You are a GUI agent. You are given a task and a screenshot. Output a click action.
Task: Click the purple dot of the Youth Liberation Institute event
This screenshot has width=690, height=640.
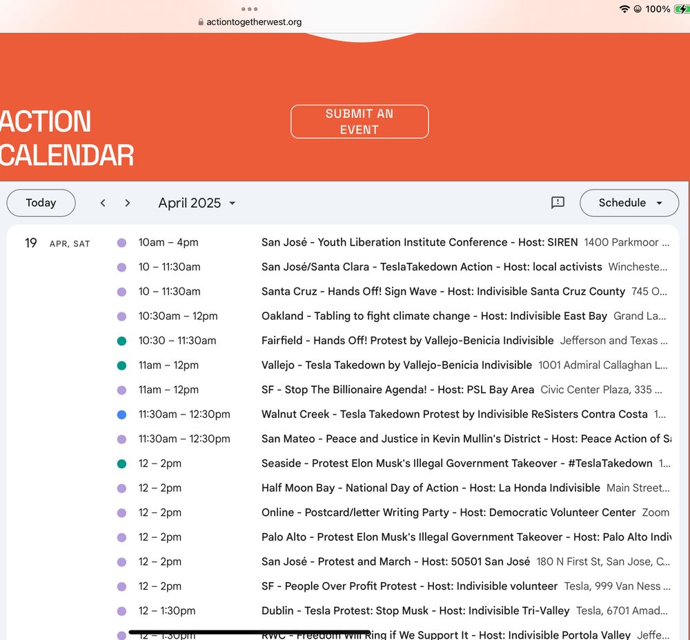pyautogui.click(x=122, y=243)
